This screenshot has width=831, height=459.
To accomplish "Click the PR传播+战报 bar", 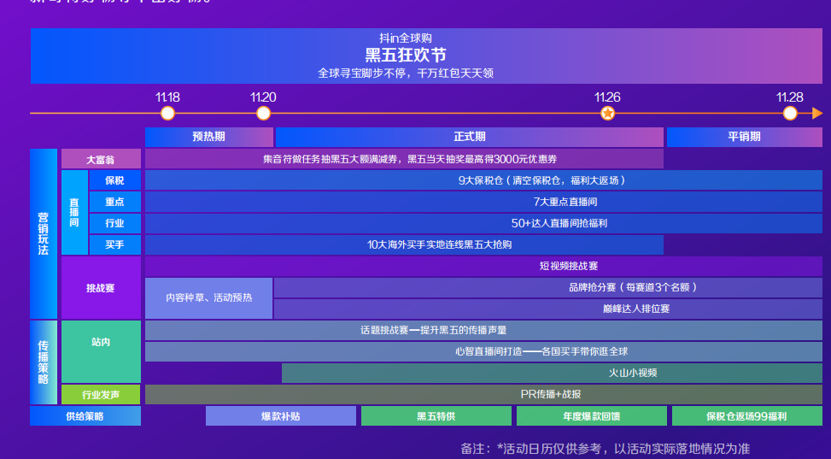I will click(484, 395).
